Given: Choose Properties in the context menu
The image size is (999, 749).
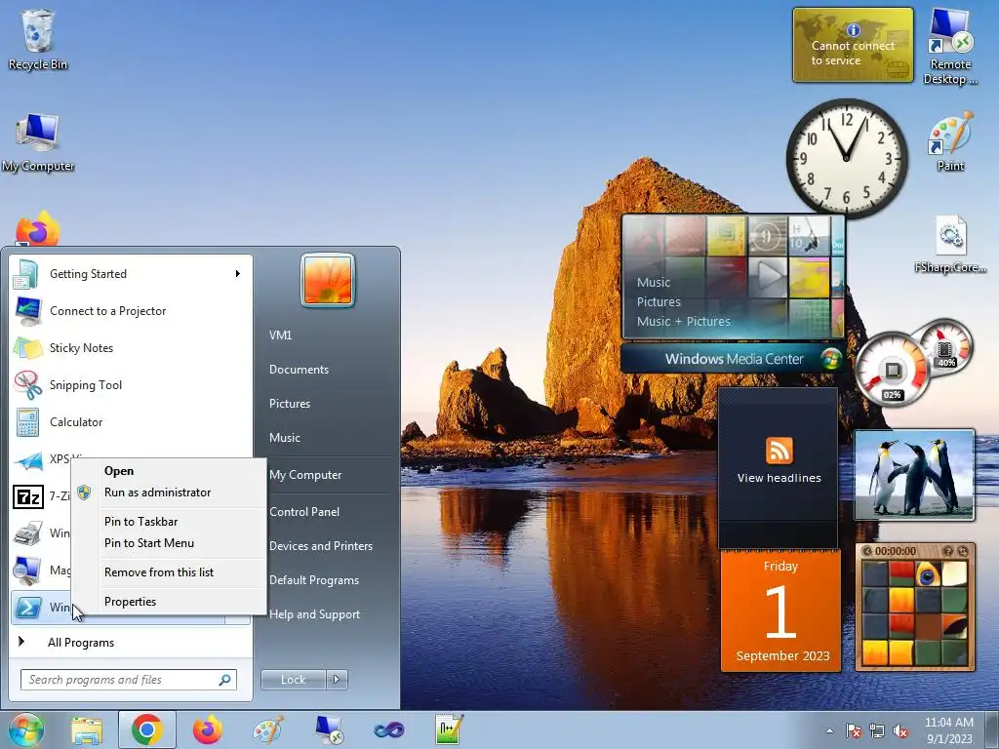Looking at the screenshot, I should (169, 602).
